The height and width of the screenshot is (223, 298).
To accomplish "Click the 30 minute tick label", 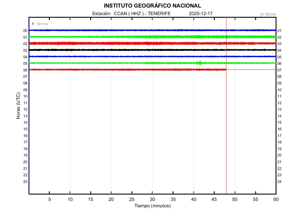I will 152,199.
